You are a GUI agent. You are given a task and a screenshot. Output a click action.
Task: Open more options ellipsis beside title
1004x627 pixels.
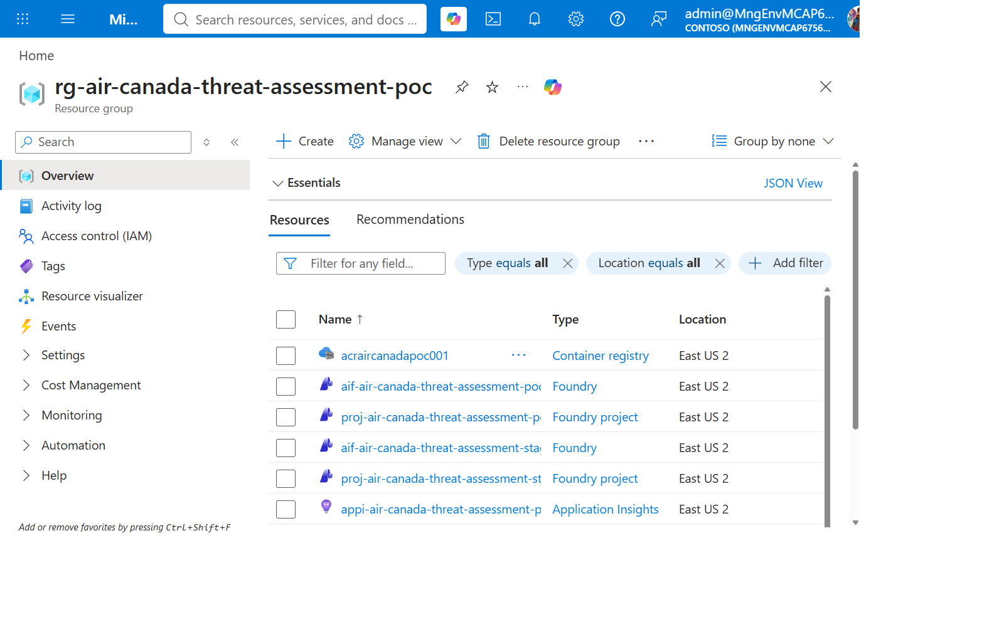(523, 87)
